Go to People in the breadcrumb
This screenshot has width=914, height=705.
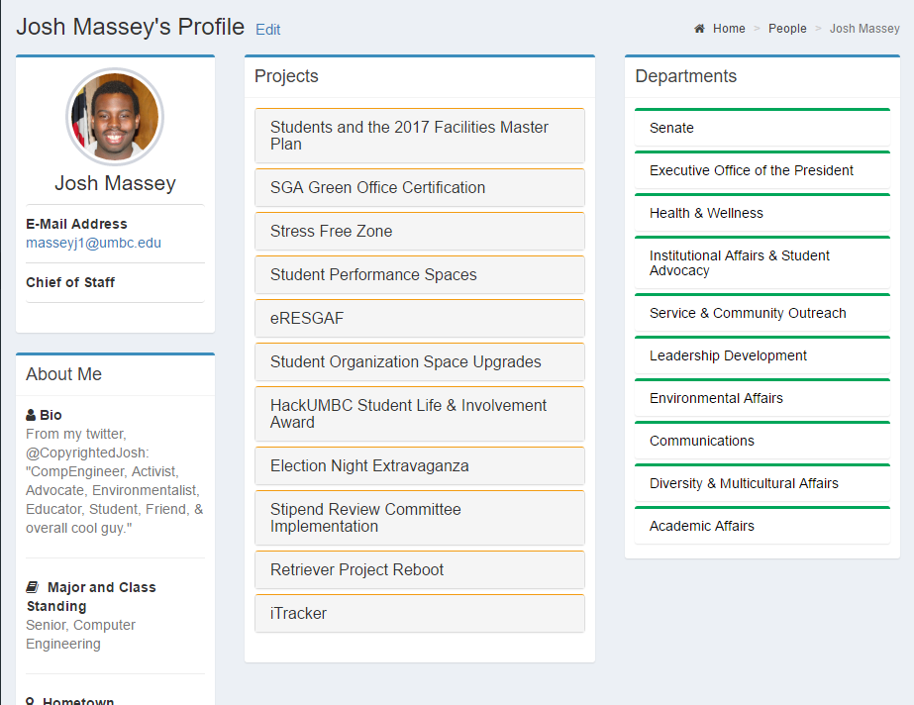pyautogui.click(x=787, y=29)
